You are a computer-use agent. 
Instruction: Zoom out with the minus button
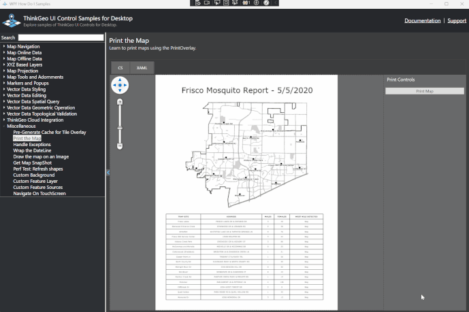coord(120,146)
